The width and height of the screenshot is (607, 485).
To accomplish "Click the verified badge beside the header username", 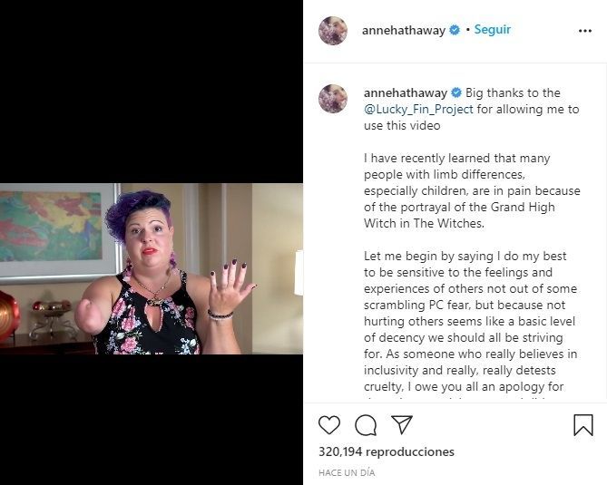I will 455,30.
